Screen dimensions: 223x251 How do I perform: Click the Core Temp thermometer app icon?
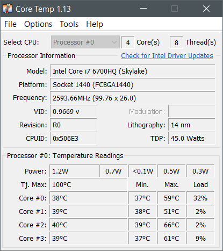coord(8,9)
